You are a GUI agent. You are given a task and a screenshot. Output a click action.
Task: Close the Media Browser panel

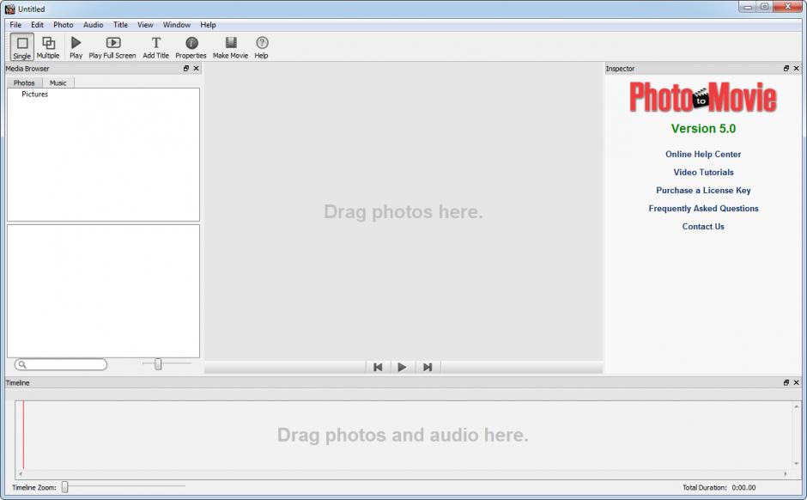click(x=196, y=69)
